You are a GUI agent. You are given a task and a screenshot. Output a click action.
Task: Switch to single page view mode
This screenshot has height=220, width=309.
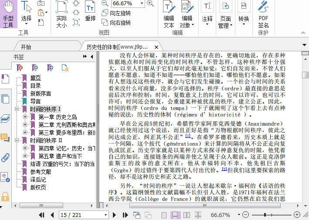pos(164,215)
